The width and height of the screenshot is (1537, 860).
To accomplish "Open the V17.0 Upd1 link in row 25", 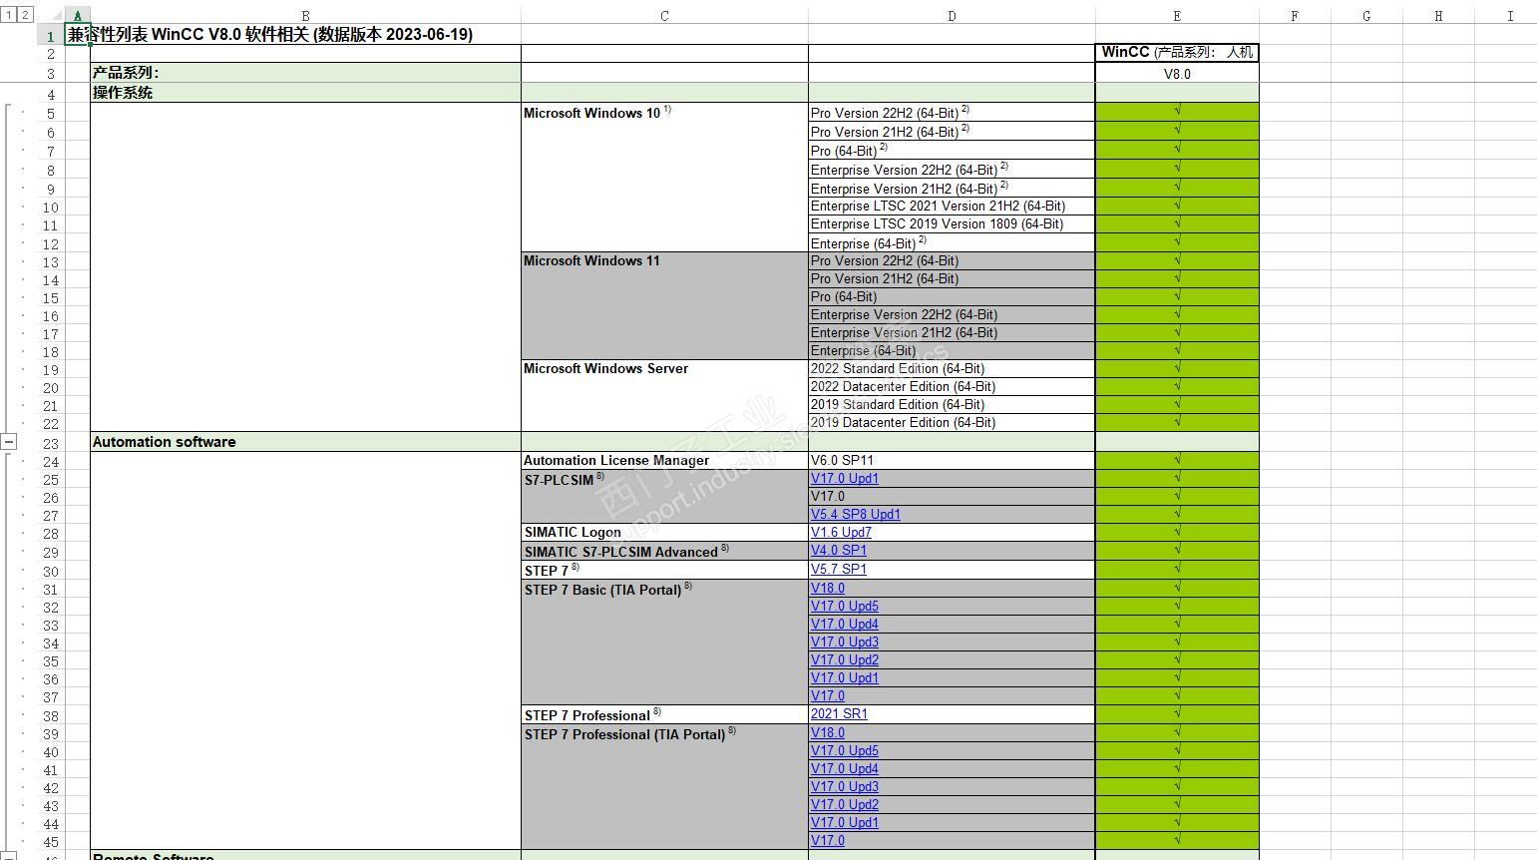I will coord(845,479).
